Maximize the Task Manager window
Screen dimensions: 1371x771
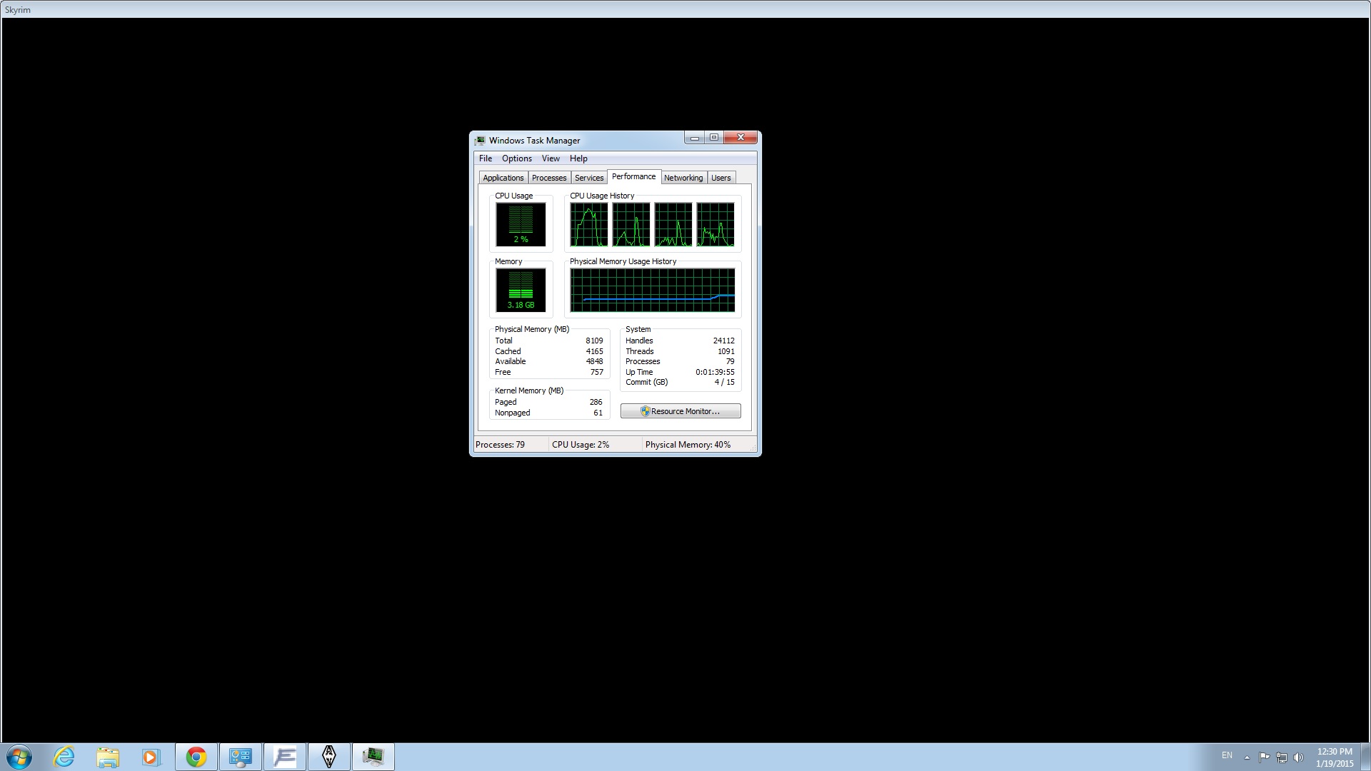[713, 138]
